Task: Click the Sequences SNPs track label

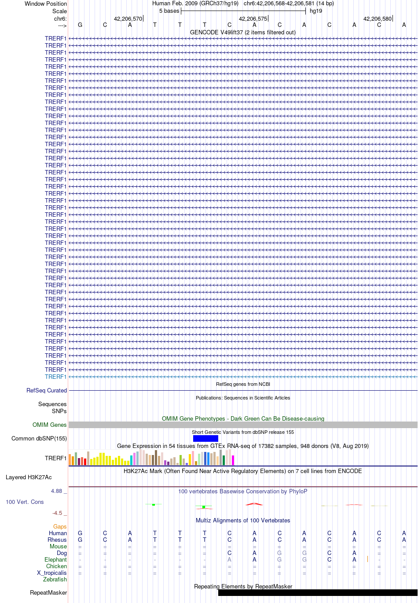Action: tap(52, 407)
